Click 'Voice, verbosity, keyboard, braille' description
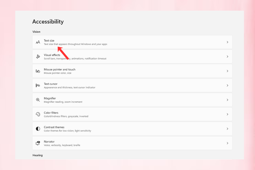The width and height of the screenshot is (255, 170). (x=62, y=145)
